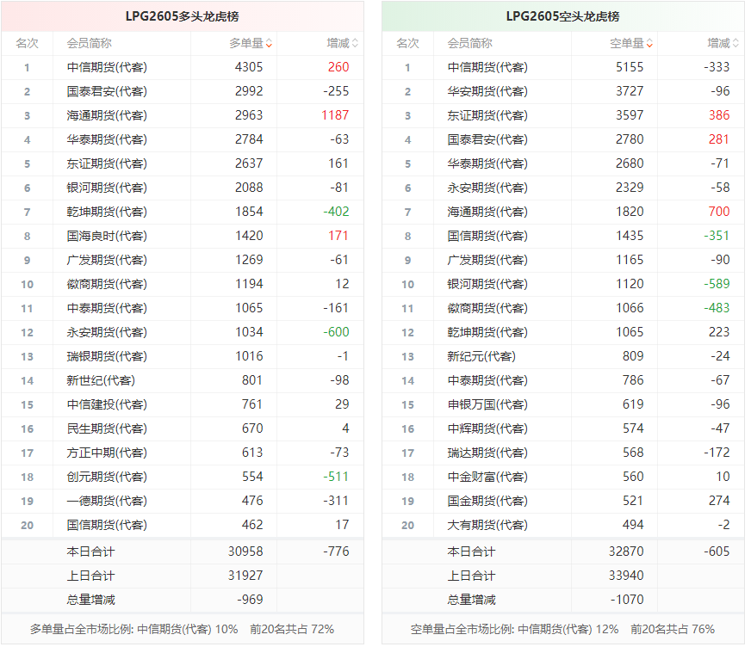Click 空单量占全市场比例 footer text
The width and height of the screenshot is (751, 647).
562,629
